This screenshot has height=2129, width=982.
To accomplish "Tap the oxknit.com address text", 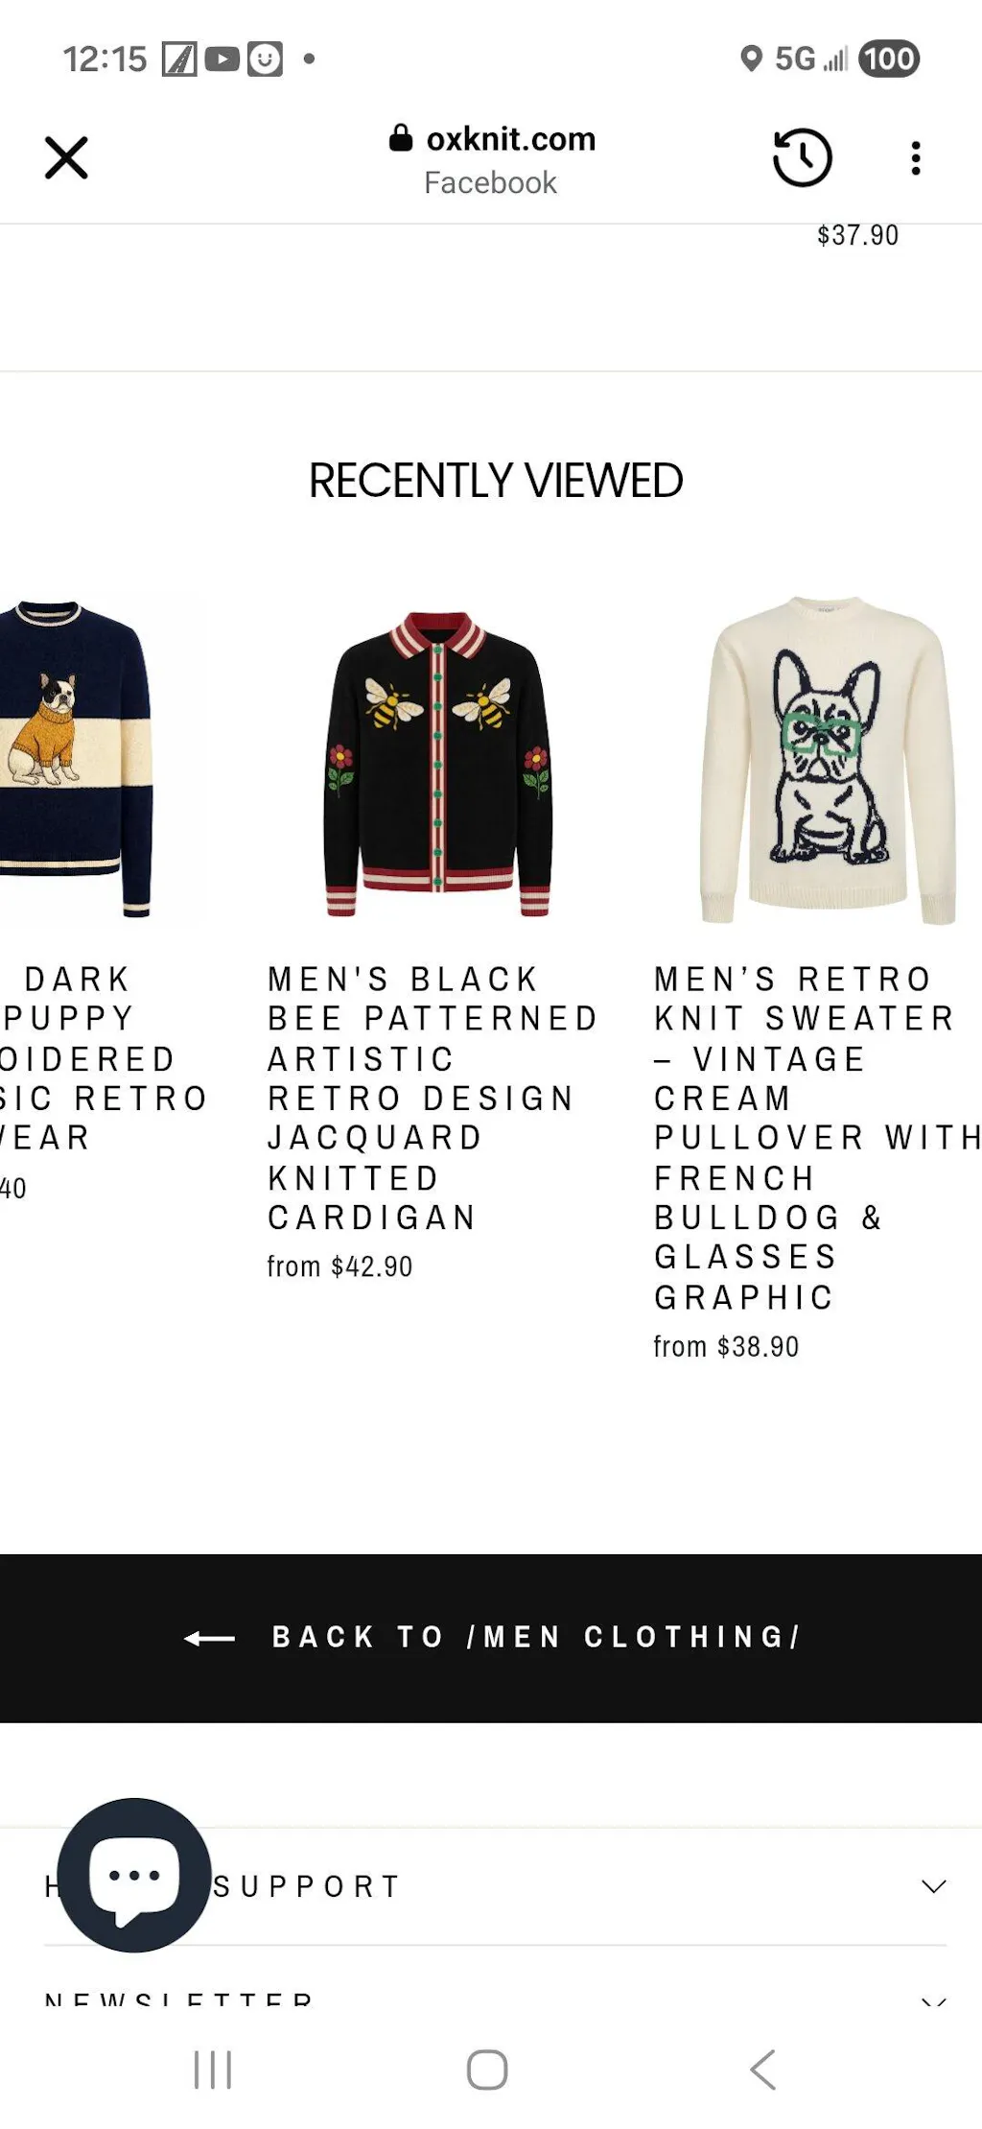I will pos(510,139).
